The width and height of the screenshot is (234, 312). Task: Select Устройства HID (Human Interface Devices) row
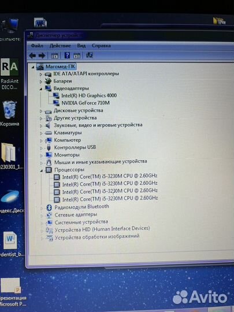(102, 229)
